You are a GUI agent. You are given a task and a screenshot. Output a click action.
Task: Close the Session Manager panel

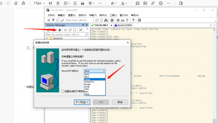point(87,25)
